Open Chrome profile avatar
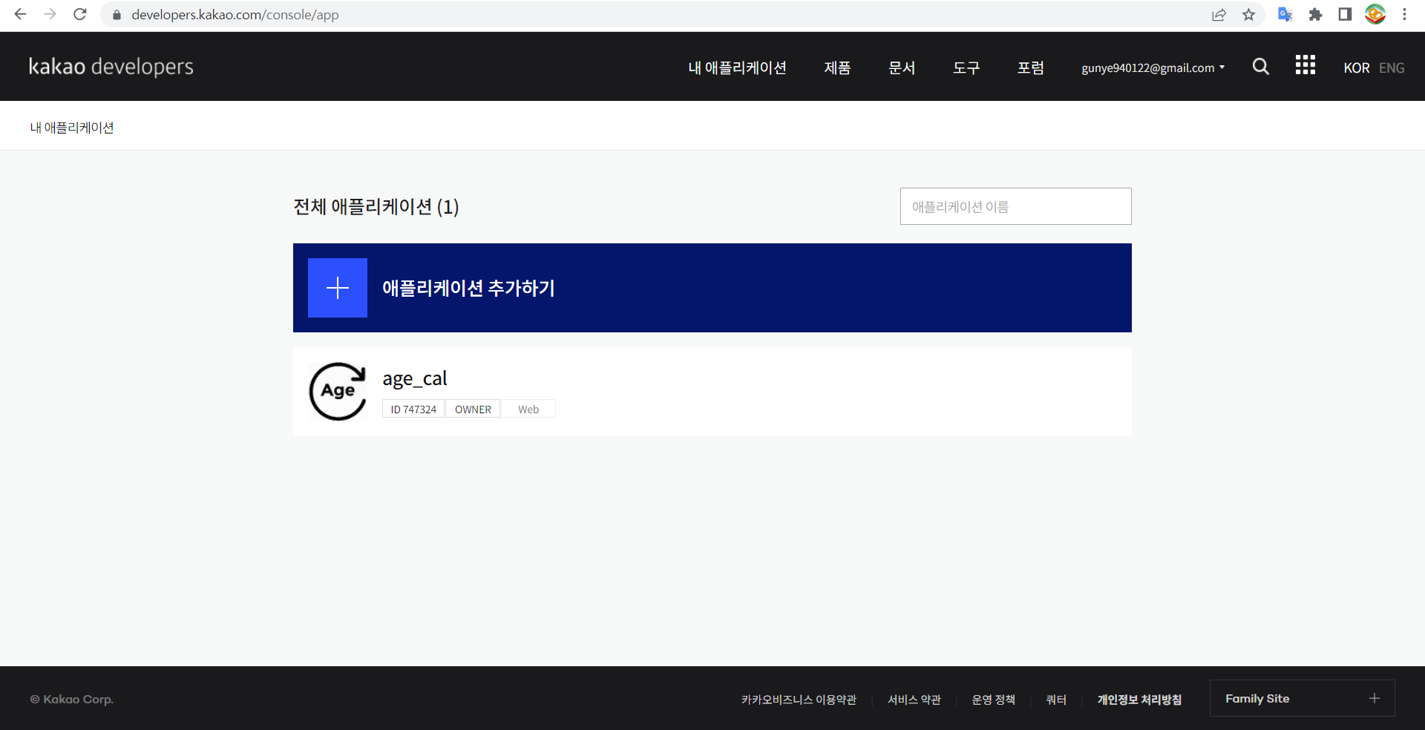The height and width of the screenshot is (730, 1425). (x=1375, y=14)
